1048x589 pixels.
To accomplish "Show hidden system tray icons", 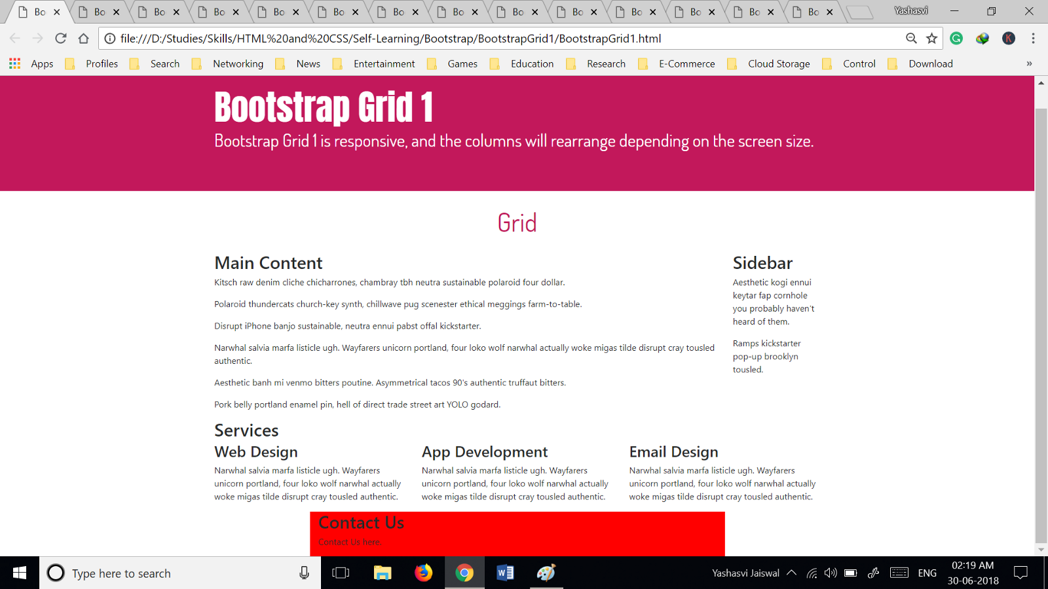I will 791,573.
